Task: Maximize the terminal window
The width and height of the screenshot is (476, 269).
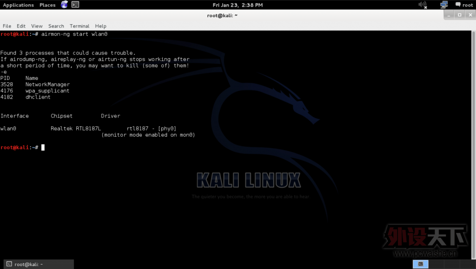Action: coord(460,15)
